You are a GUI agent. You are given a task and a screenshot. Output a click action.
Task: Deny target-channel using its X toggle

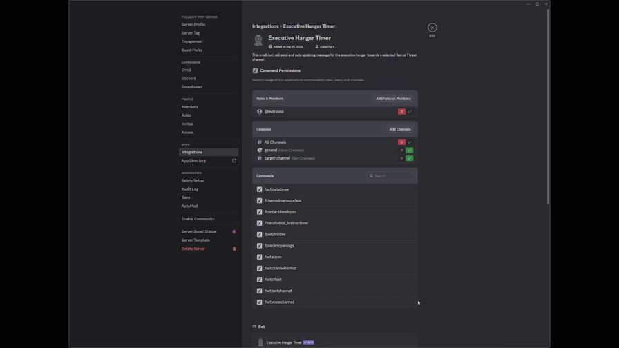[x=401, y=158]
